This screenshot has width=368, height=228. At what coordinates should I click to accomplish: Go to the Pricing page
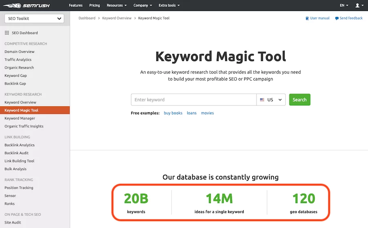(94, 6)
